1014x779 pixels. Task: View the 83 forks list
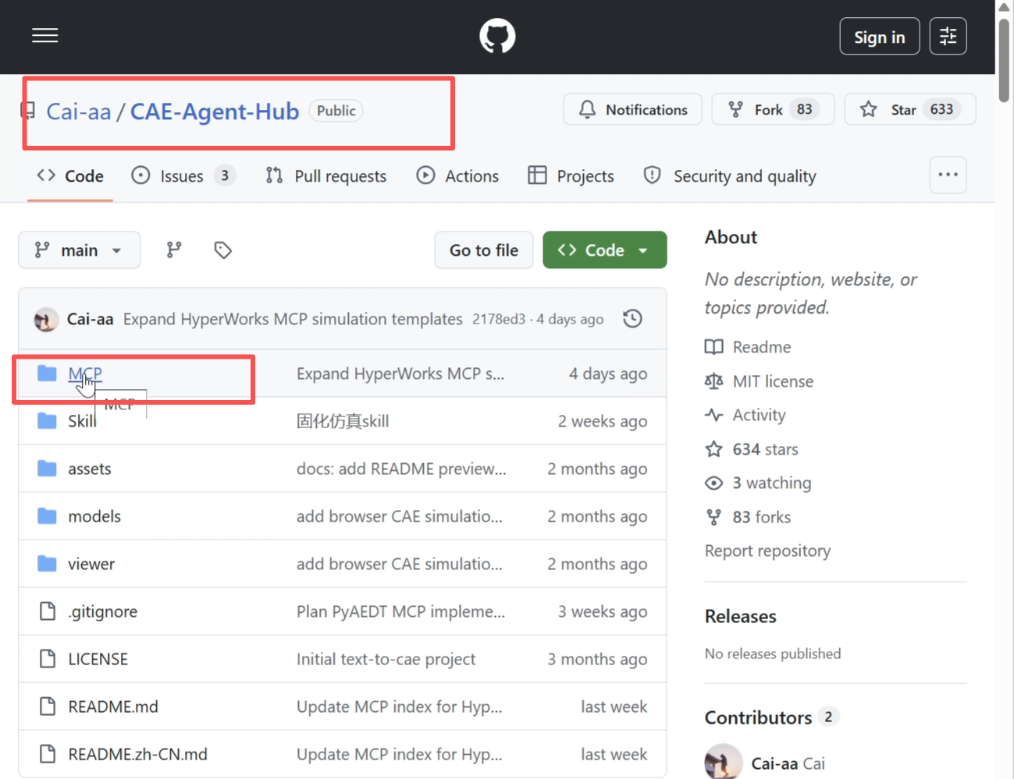click(748, 517)
